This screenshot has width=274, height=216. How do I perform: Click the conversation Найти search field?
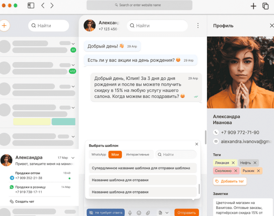(157, 26)
